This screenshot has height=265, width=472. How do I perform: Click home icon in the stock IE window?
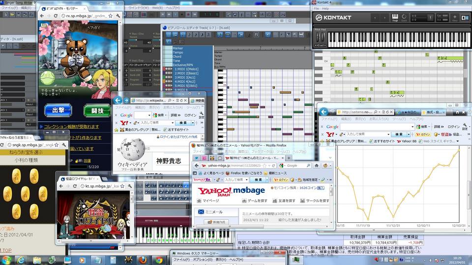coord(457,112)
